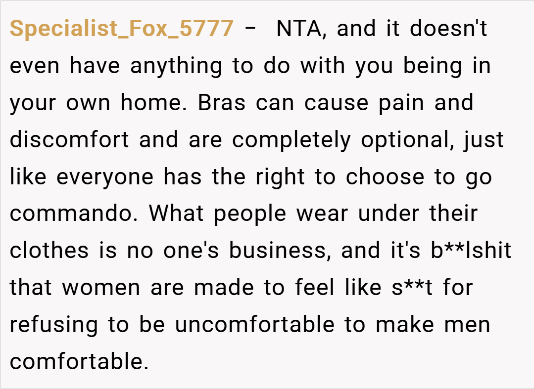534x389 pixels.
Task: Open the Specialist_Fox_5777 user profile link
Action: pyautogui.click(x=121, y=29)
